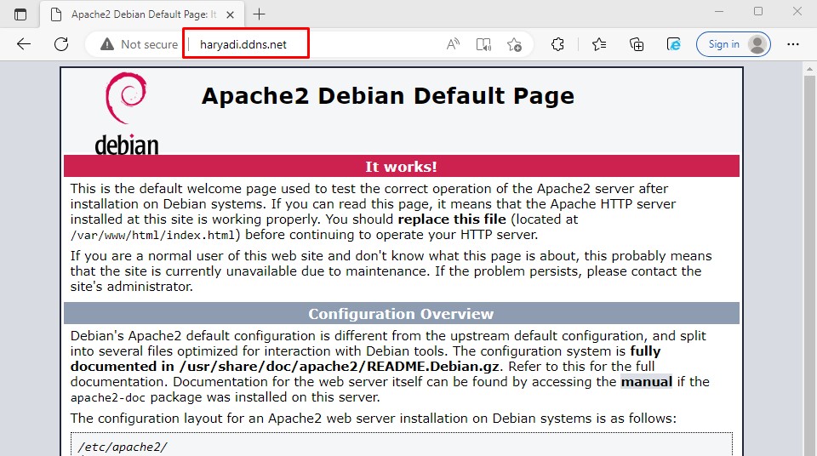
Task: Open the Extensions menu
Action: (557, 44)
